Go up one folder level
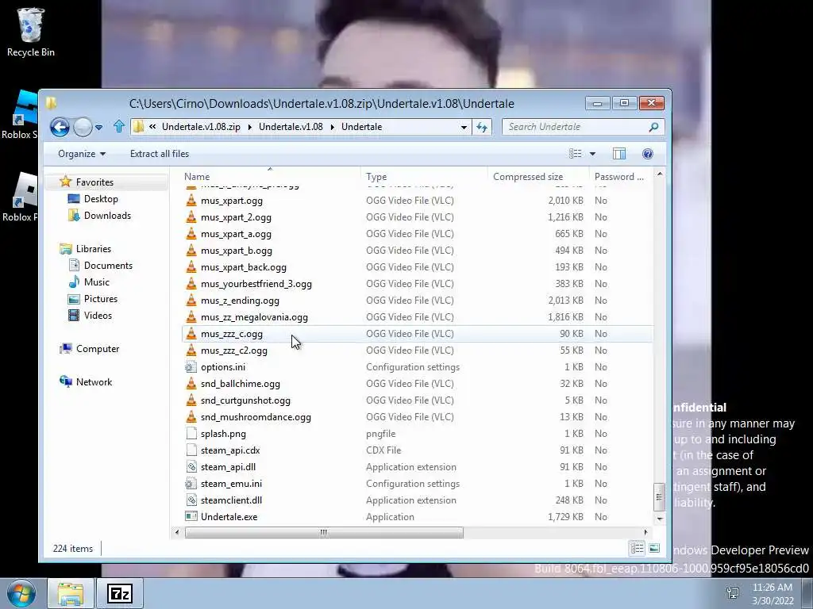This screenshot has height=609, width=813. [x=119, y=126]
